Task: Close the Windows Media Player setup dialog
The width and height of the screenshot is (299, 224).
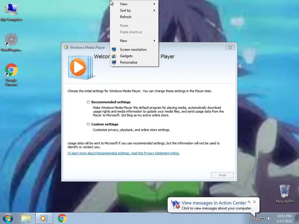Action: point(230,48)
